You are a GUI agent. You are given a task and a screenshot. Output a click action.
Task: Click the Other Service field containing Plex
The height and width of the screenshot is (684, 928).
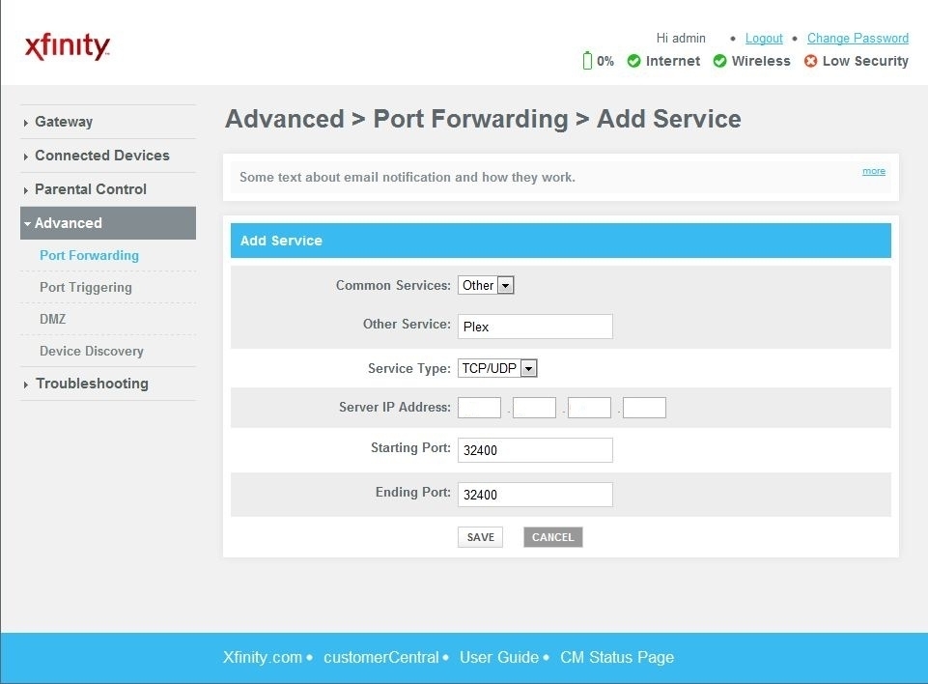(x=535, y=326)
